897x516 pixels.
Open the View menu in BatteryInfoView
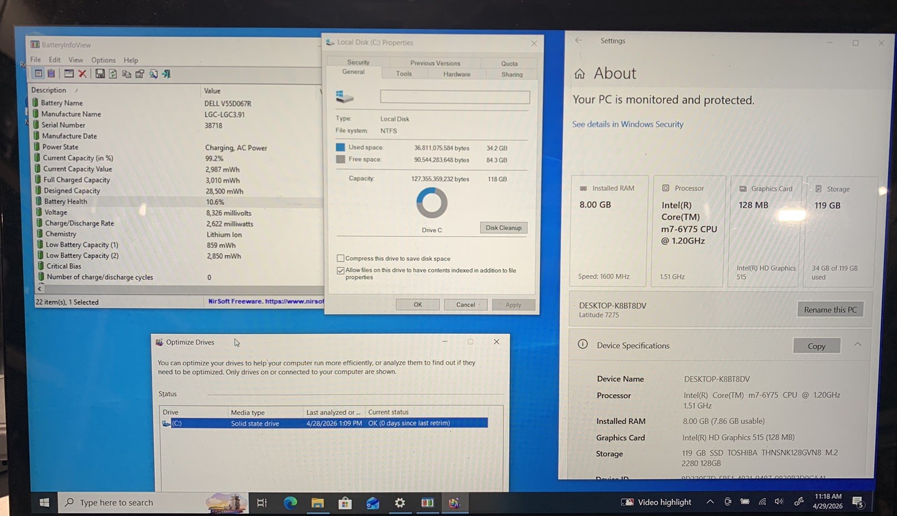tap(76, 60)
